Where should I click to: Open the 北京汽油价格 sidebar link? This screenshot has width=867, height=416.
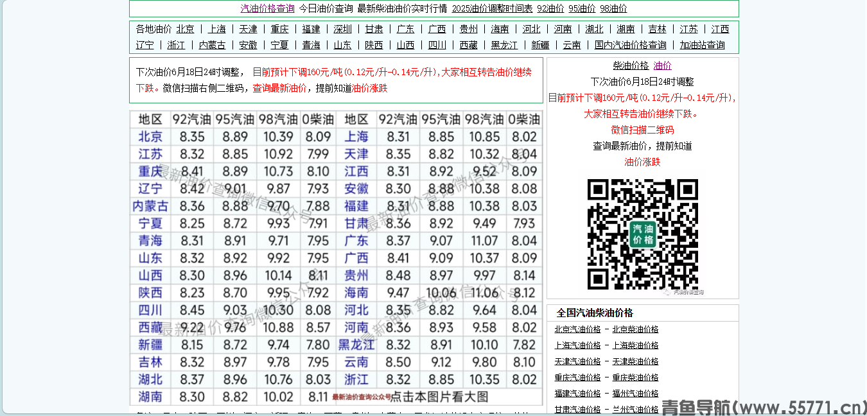point(578,329)
